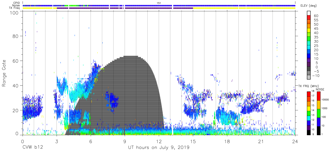Click the 'NOISE' legend title
332x153 pixels.
(320, 89)
